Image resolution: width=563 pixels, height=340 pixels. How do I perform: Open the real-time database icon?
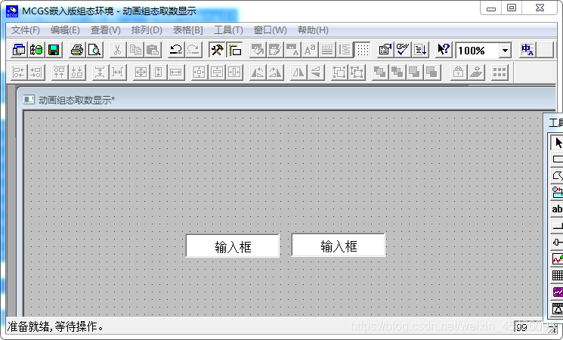36,50
